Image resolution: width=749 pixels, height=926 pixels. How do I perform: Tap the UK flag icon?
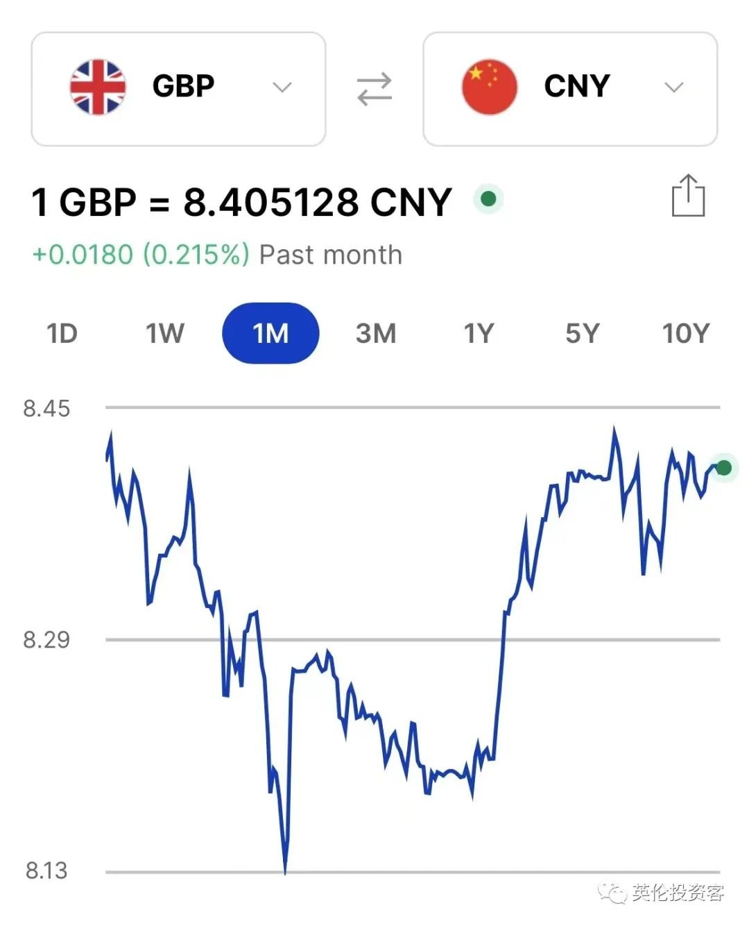pyautogui.click(x=98, y=87)
